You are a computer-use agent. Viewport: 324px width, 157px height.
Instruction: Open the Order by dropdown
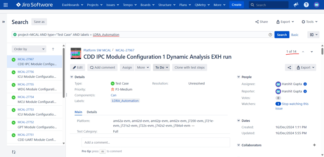[29, 49]
